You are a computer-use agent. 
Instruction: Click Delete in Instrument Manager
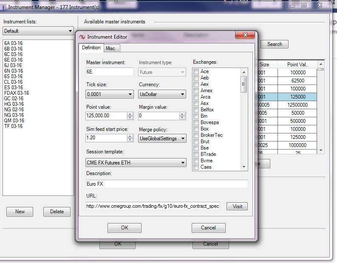57,212
